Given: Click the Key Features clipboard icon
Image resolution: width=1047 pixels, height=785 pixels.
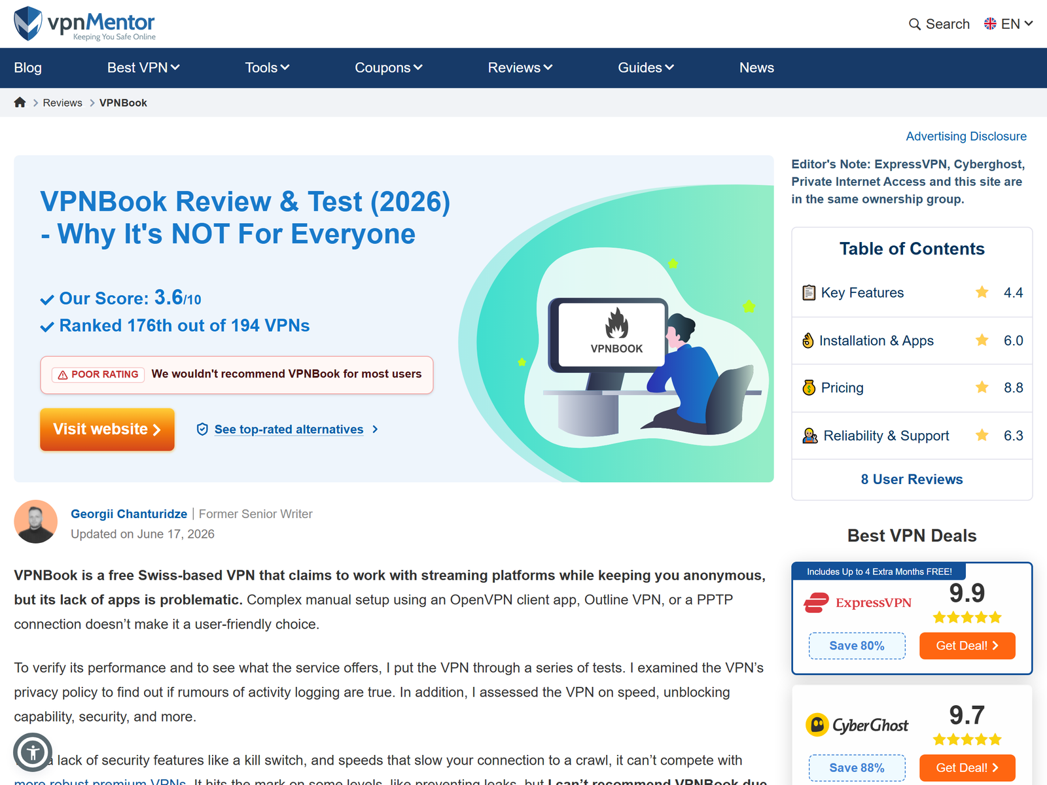Looking at the screenshot, I should (x=809, y=292).
